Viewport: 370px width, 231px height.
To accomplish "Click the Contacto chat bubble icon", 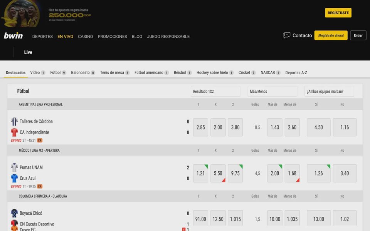I will tap(286, 35).
